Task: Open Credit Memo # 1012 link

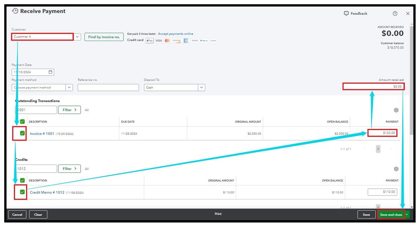Action: tap(47, 193)
